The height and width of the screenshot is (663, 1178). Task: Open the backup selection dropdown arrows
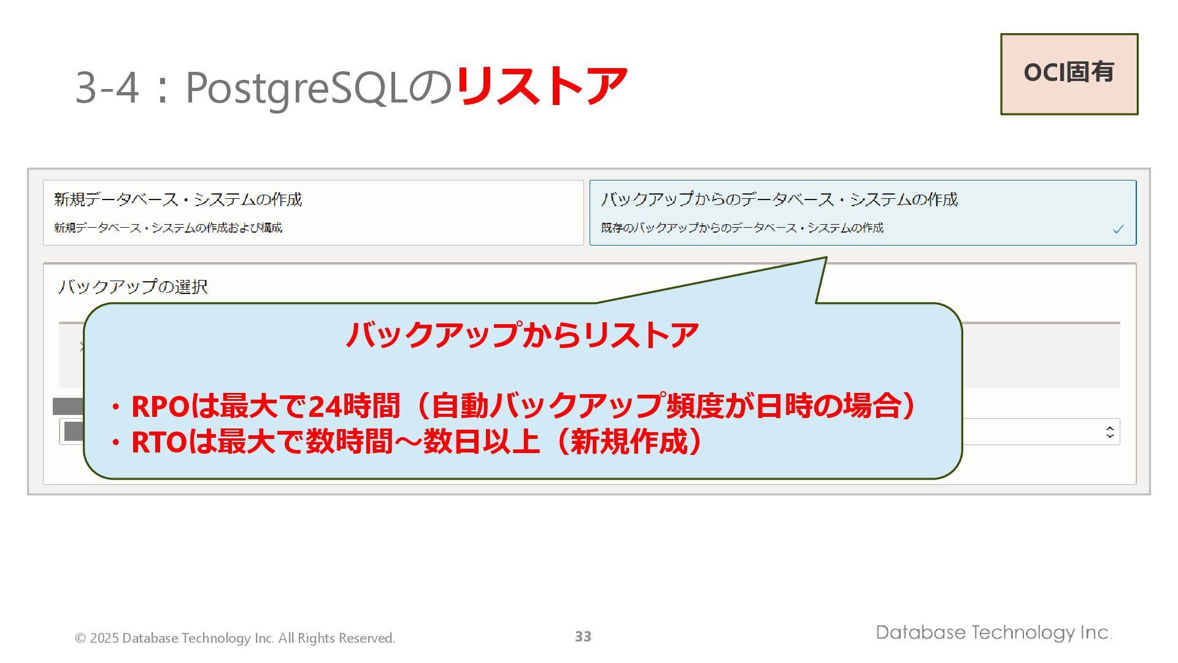1109,432
